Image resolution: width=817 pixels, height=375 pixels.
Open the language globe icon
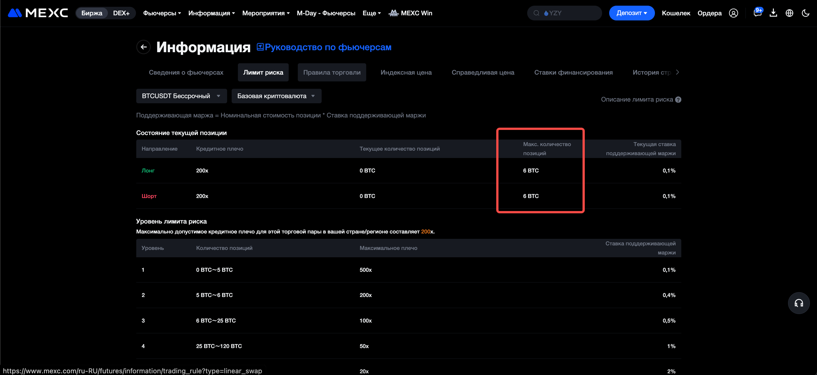(789, 13)
